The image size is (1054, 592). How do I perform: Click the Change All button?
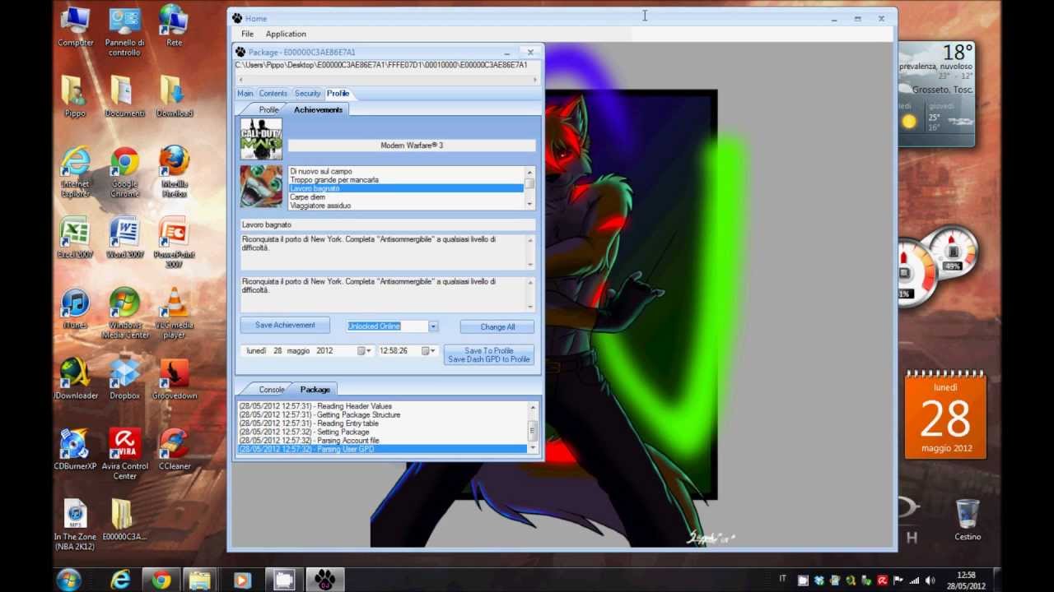[497, 326]
